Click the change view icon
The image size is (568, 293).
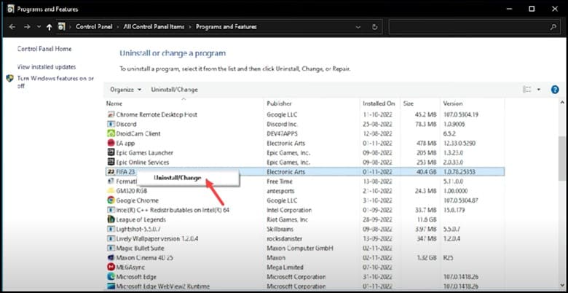click(526, 90)
